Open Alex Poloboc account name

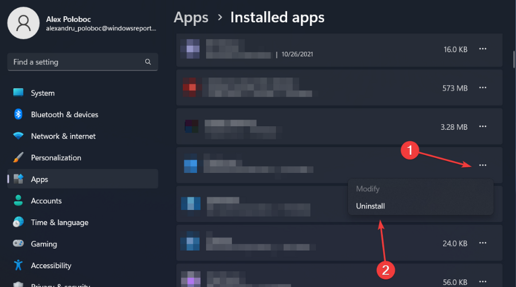point(68,19)
